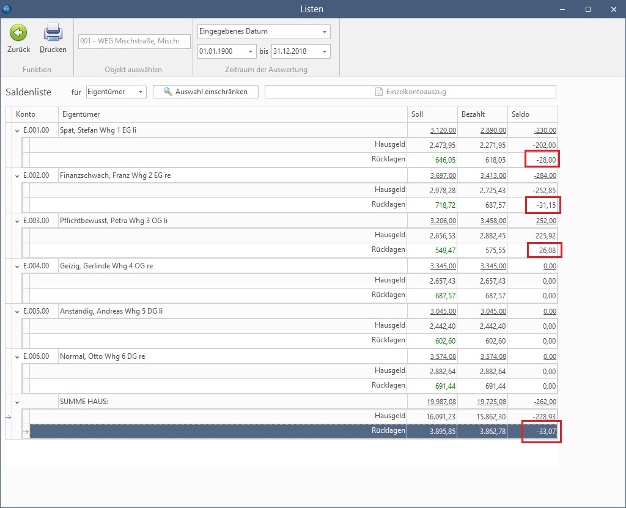Click the Drucken printer icon
The width and height of the screenshot is (626, 508).
53,32
